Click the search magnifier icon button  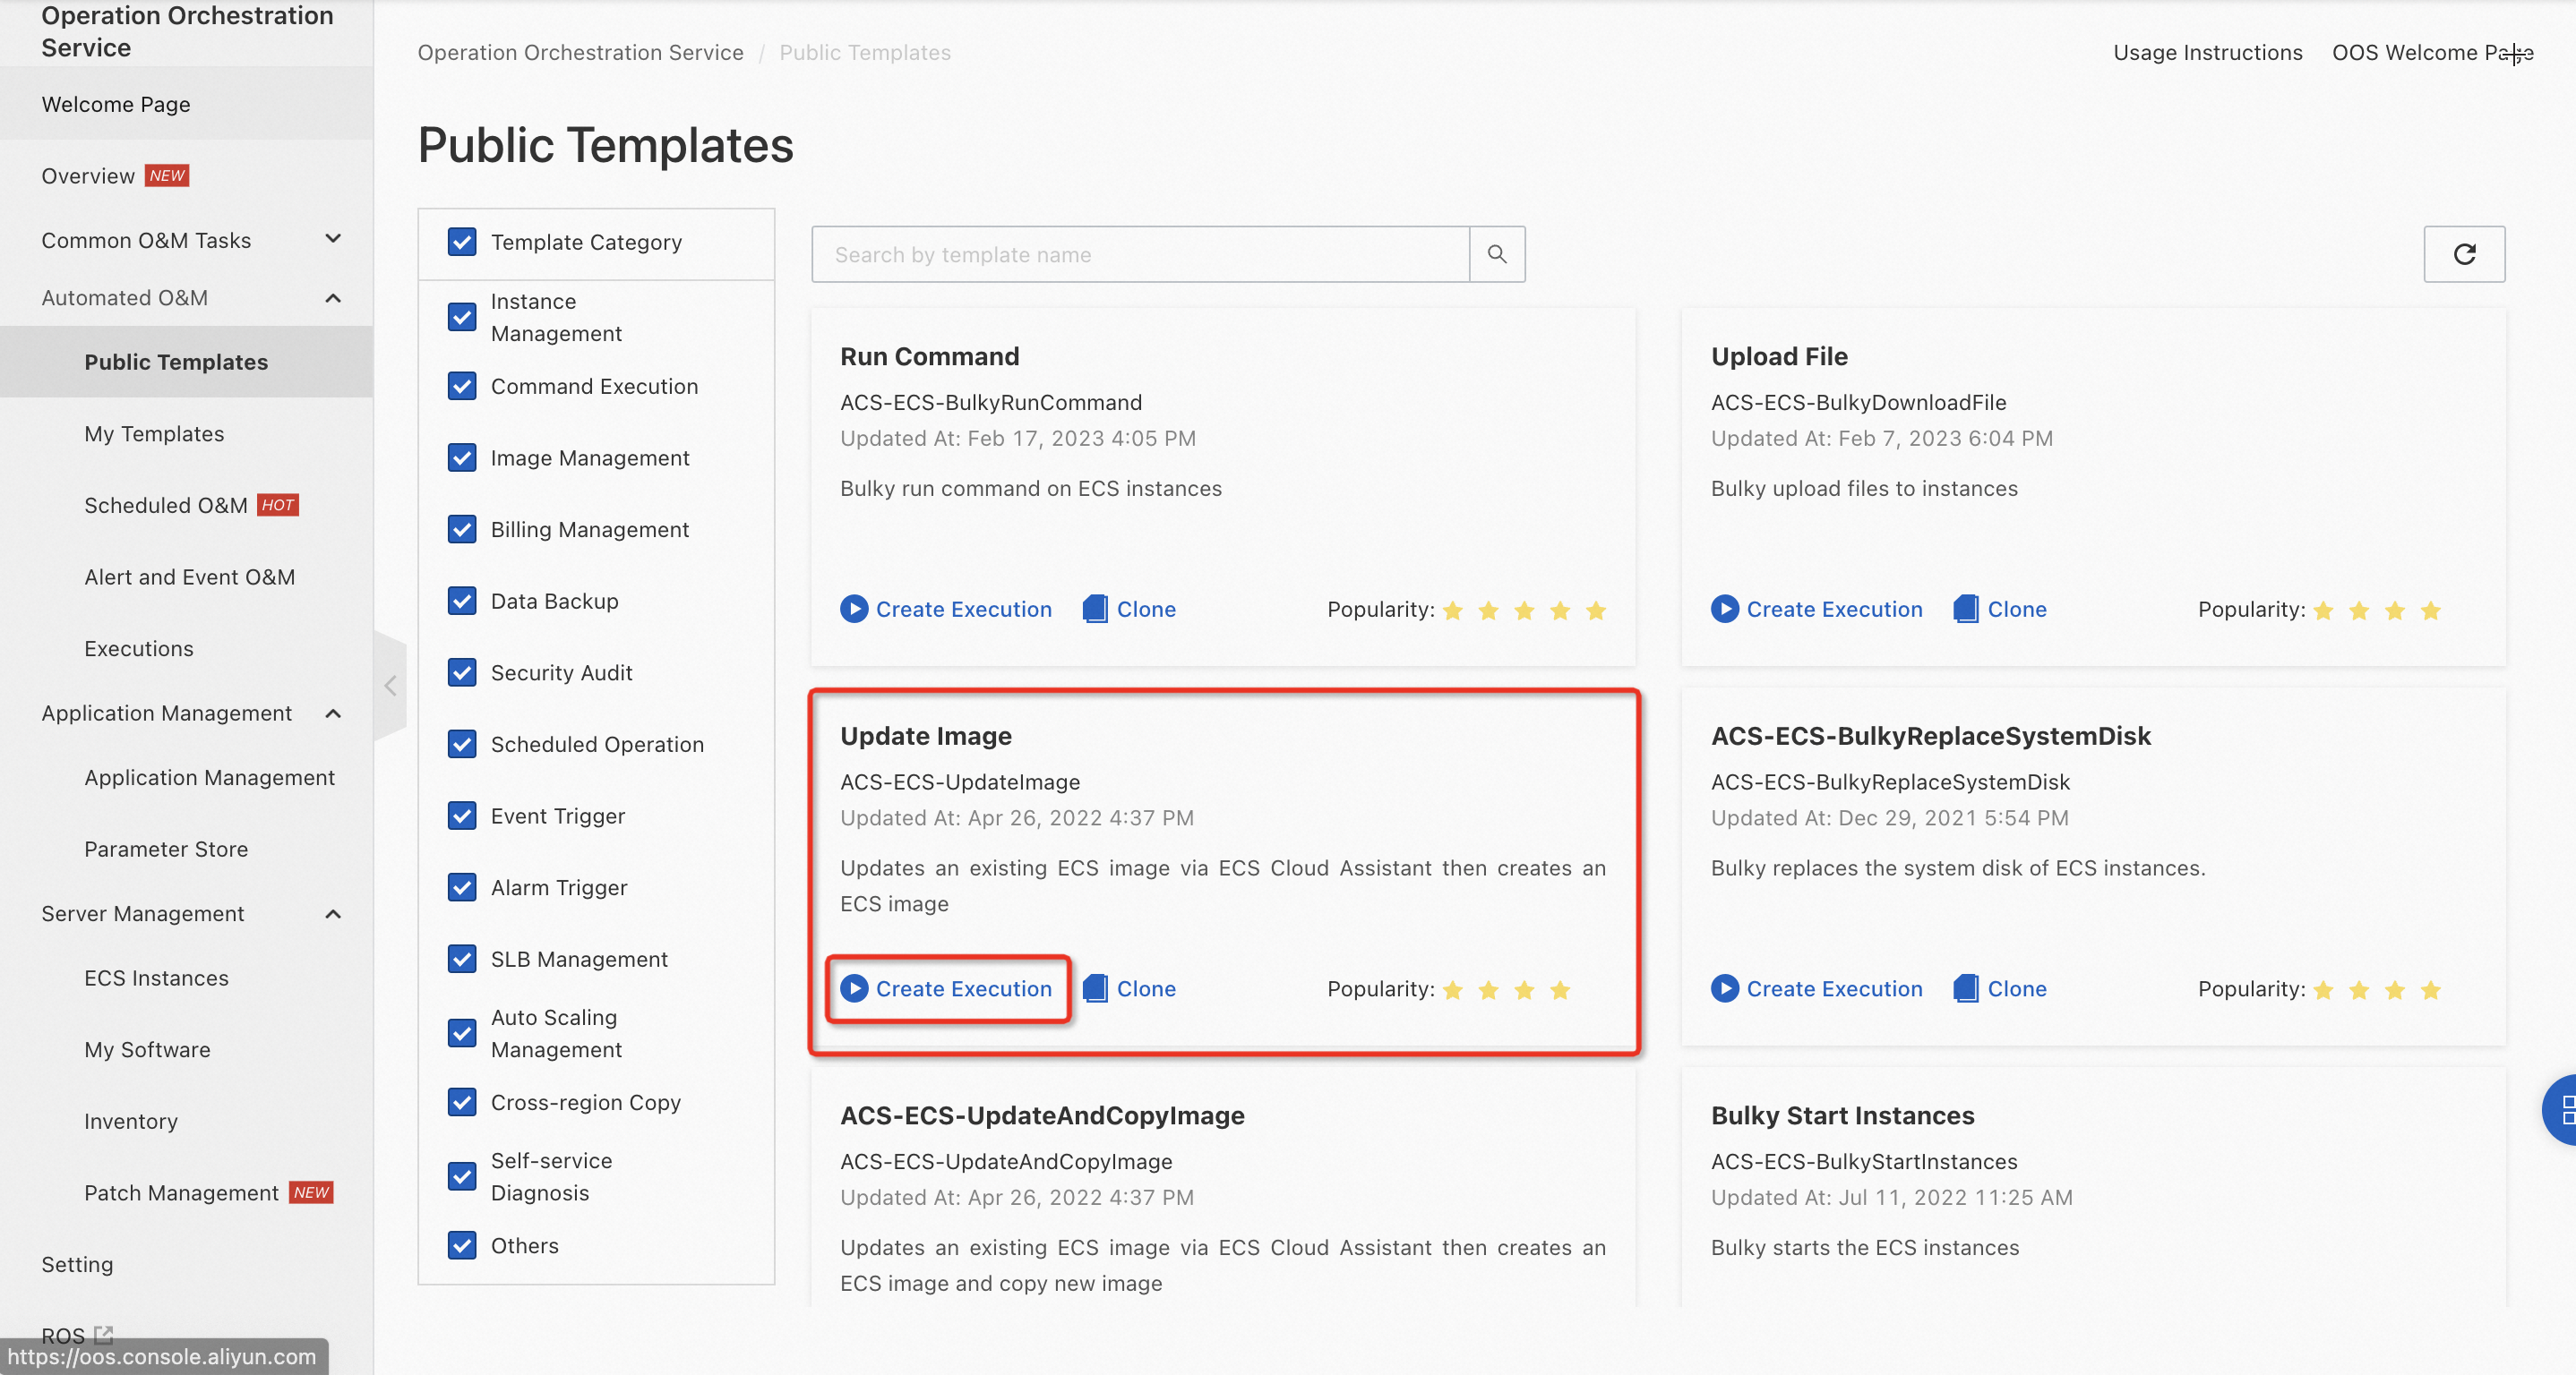pyautogui.click(x=1496, y=254)
